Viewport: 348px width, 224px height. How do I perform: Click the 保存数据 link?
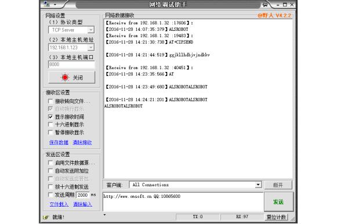point(59,142)
